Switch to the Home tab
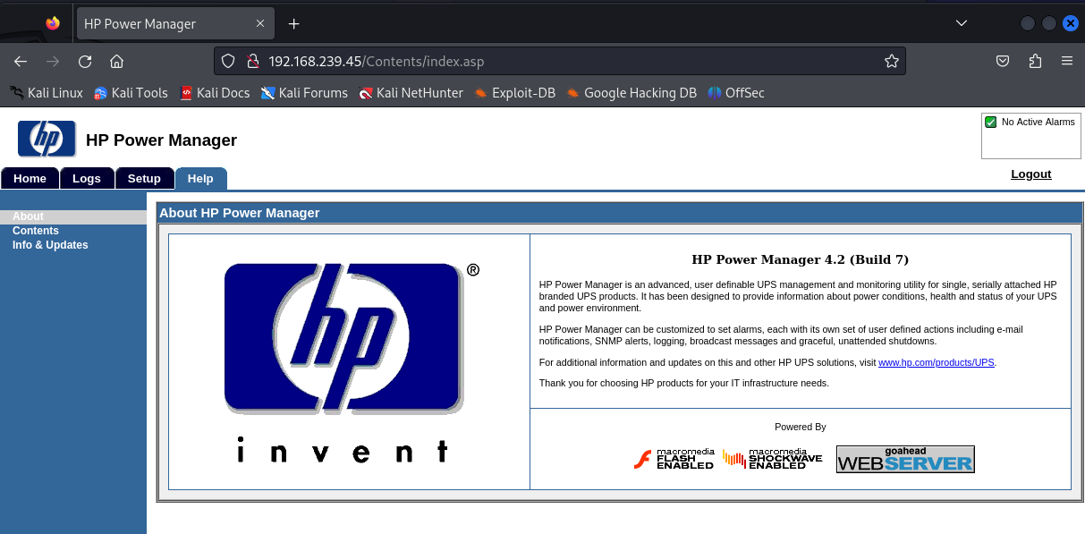 point(30,178)
